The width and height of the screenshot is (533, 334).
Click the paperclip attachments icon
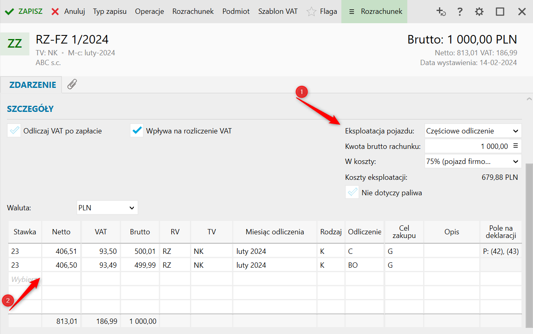72,84
